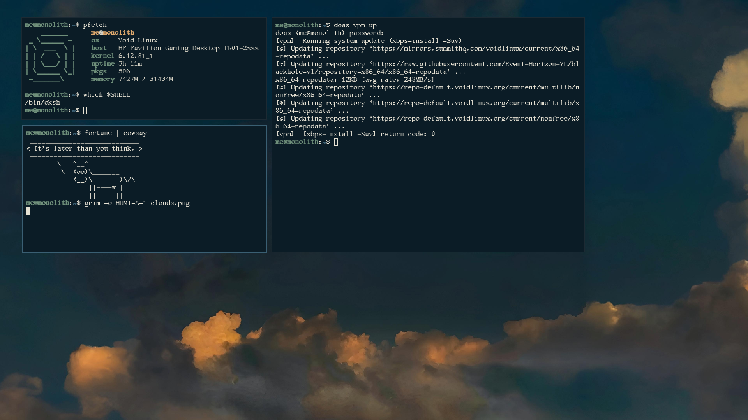Select the HP Pavilion Gaming Desktop host value
Image resolution: width=748 pixels, height=420 pixels.
click(189, 48)
